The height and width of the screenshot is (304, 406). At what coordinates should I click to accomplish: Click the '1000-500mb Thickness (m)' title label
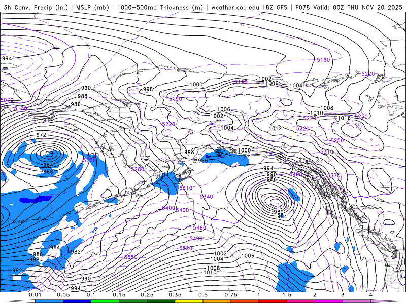click(160, 7)
